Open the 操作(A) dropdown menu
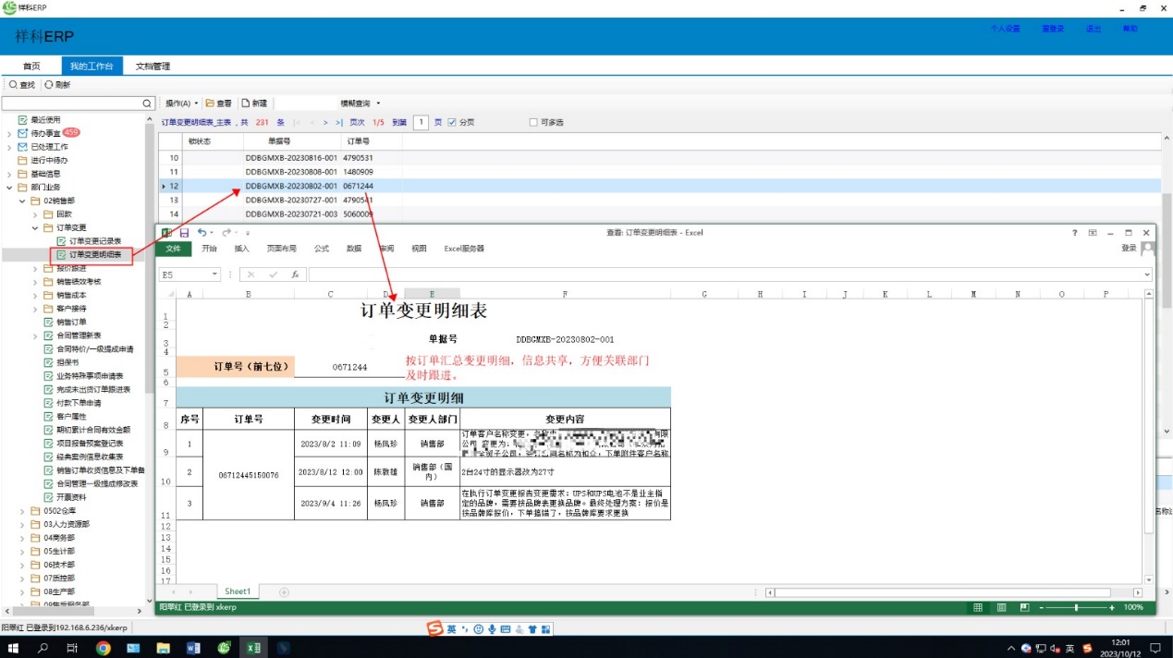Screen dimensions: 1173x658 [x=181, y=104]
